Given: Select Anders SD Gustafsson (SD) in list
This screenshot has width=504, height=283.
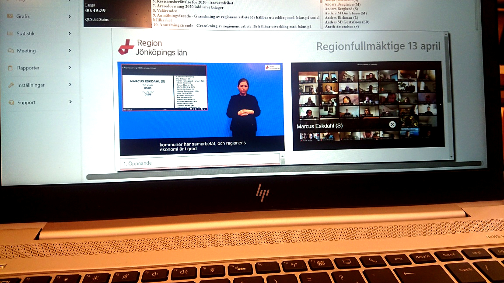Looking at the screenshot, I should [x=347, y=22].
